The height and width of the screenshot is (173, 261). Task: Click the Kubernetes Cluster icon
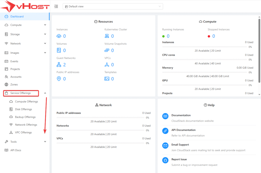(107, 36)
